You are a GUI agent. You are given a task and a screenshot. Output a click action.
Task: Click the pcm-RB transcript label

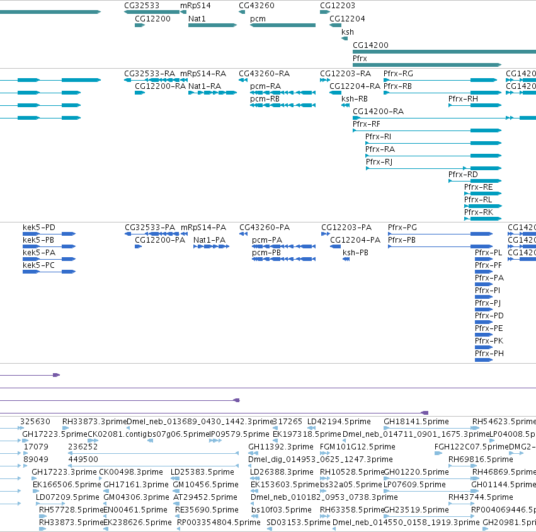(265, 99)
